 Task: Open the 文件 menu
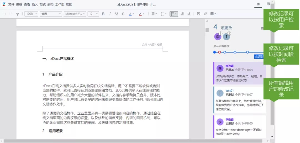coord(11,4)
